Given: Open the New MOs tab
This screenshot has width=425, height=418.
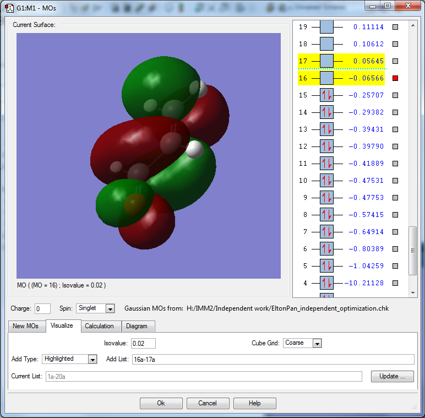Looking at the screenshot, I should point(26,326).
